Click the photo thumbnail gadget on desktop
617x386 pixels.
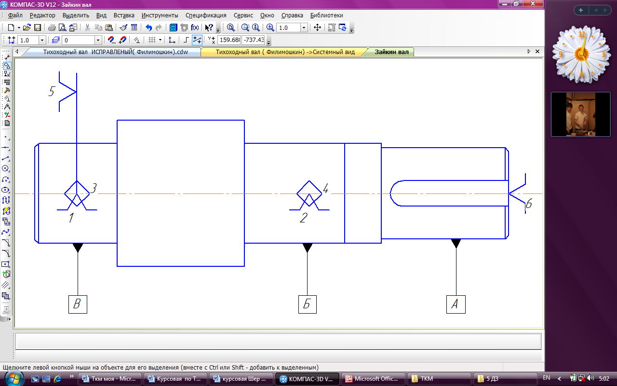pyautogui.click(x=580, y=114)
